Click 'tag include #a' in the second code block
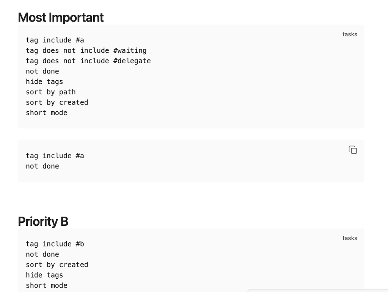This screenshot has height=292, width=388. [x=55, y=156]
